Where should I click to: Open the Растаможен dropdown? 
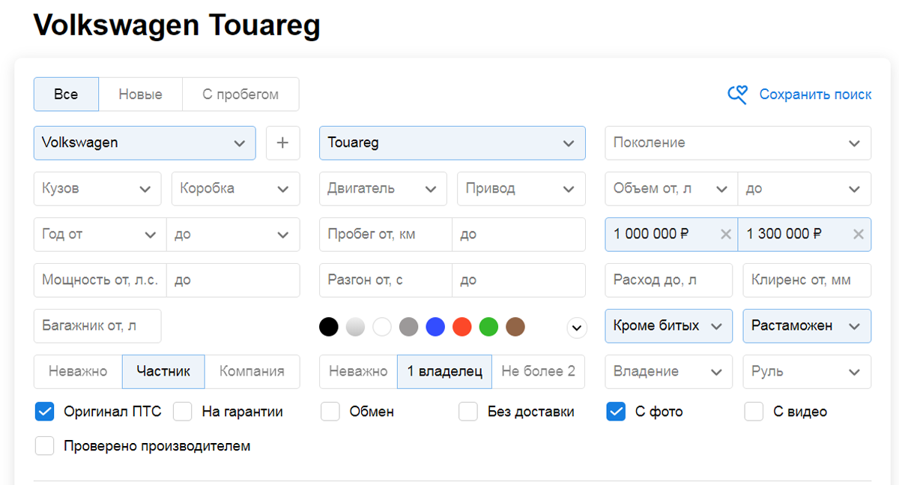point(807,326)
